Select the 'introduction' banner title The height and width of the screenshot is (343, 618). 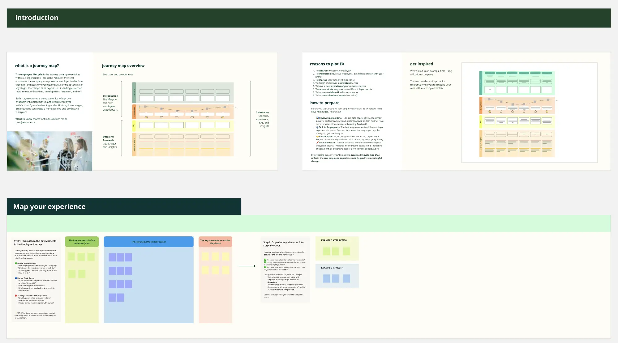click(x=37, y=18)
